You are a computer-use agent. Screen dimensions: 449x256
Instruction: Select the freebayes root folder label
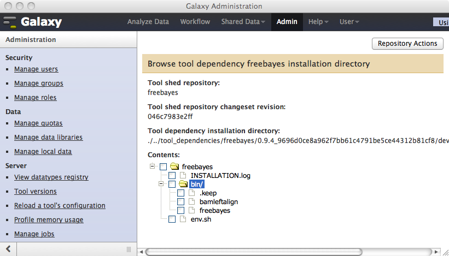[x=197, y=166]
